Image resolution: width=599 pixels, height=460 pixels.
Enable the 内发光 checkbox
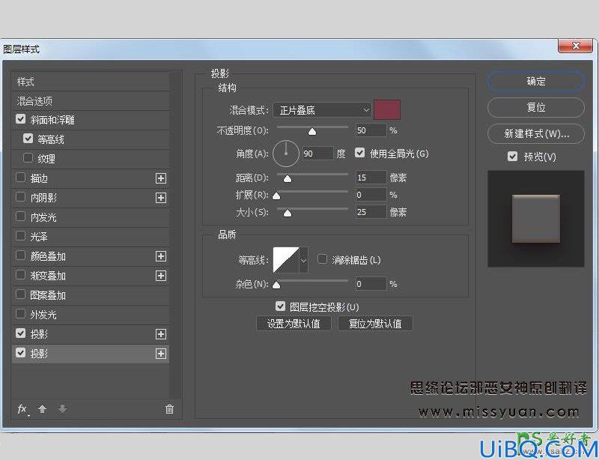click(x=21, y=217)
